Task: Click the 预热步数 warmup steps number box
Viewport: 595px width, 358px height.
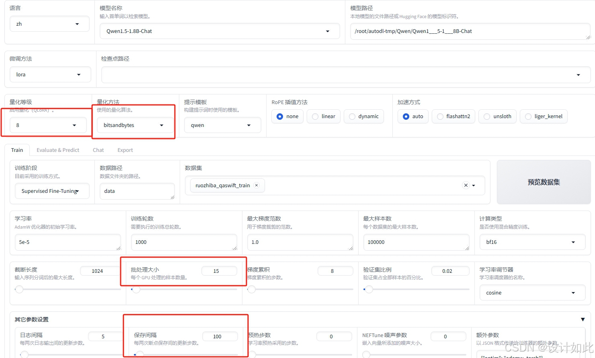Action: [x=334, y=336]
